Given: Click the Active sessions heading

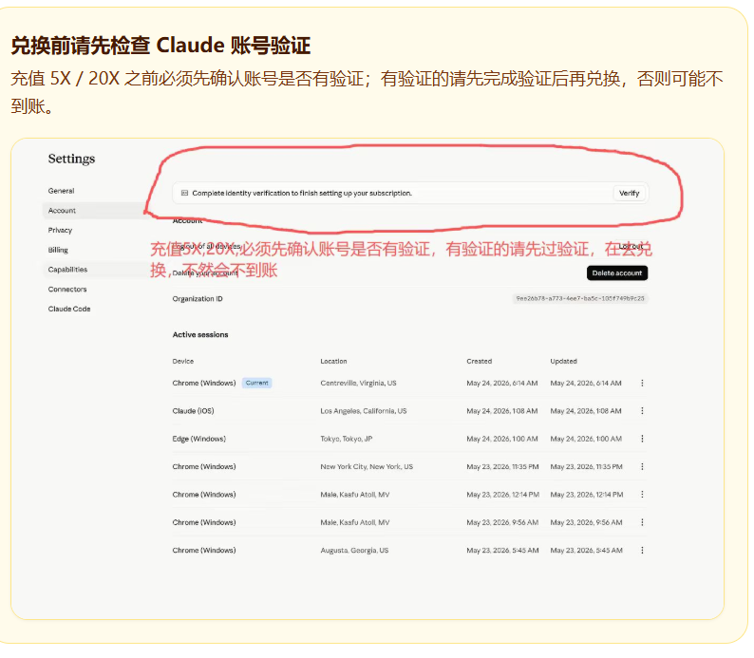Looking at the screenshot, I should tap(200, 334).
